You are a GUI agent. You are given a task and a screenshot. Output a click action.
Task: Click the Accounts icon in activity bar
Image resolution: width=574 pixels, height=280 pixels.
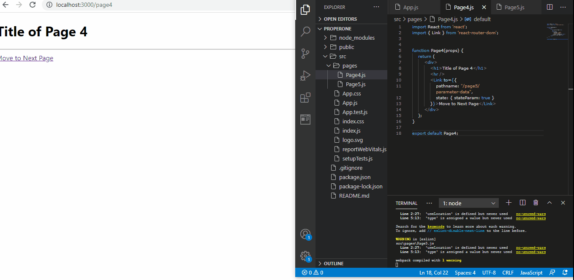[305, 234]
